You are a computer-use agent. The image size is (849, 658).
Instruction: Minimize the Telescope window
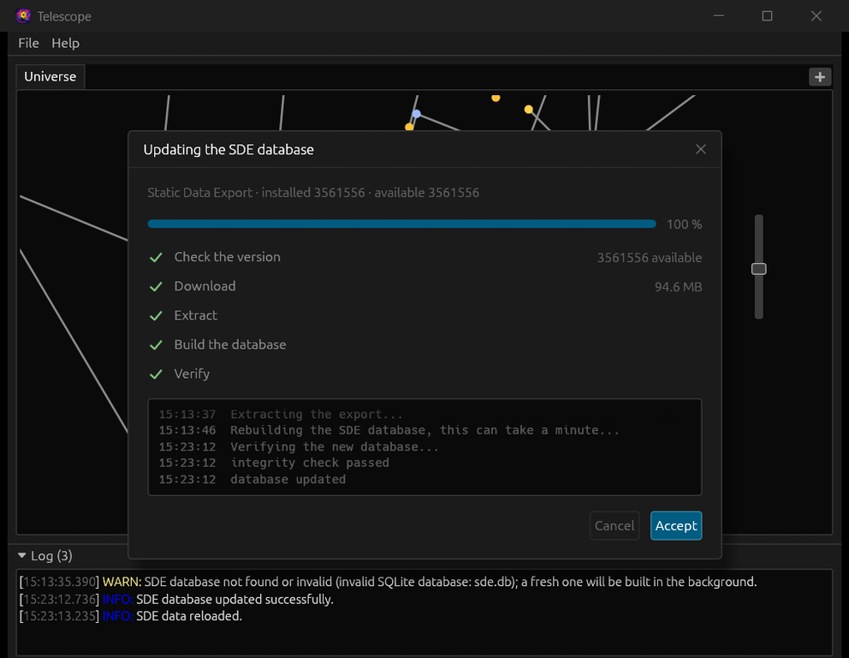tap(719, 16)
